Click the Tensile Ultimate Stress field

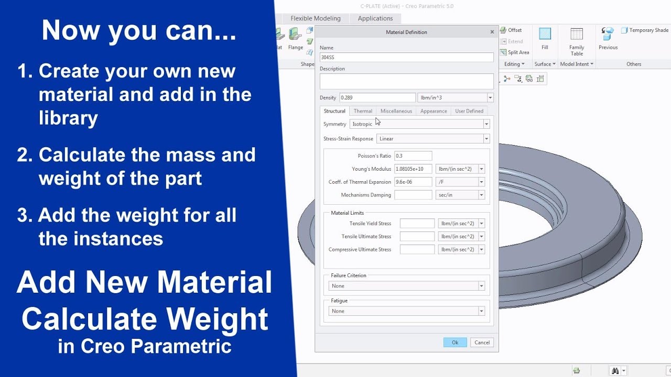coord(417,237)
